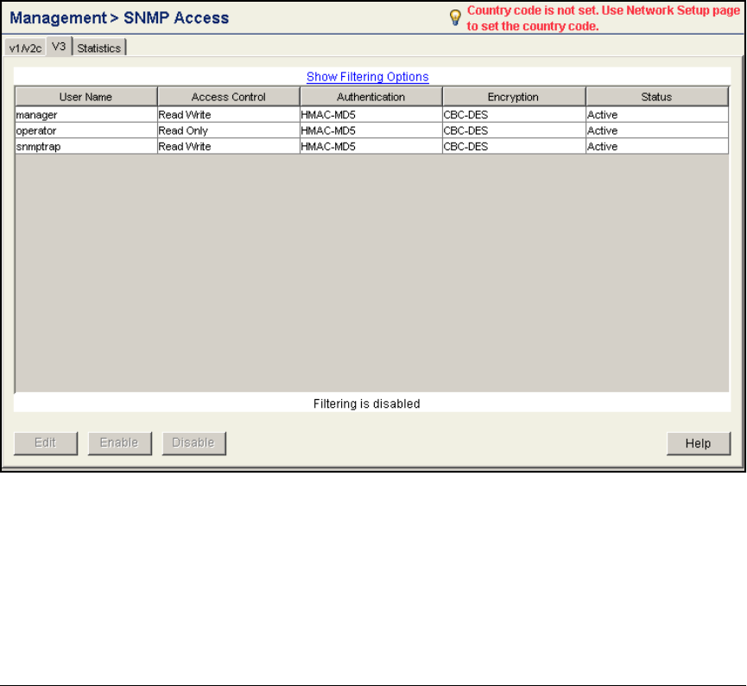Click Active status in manager row
The image size is (747, 686).
point(657,115)
